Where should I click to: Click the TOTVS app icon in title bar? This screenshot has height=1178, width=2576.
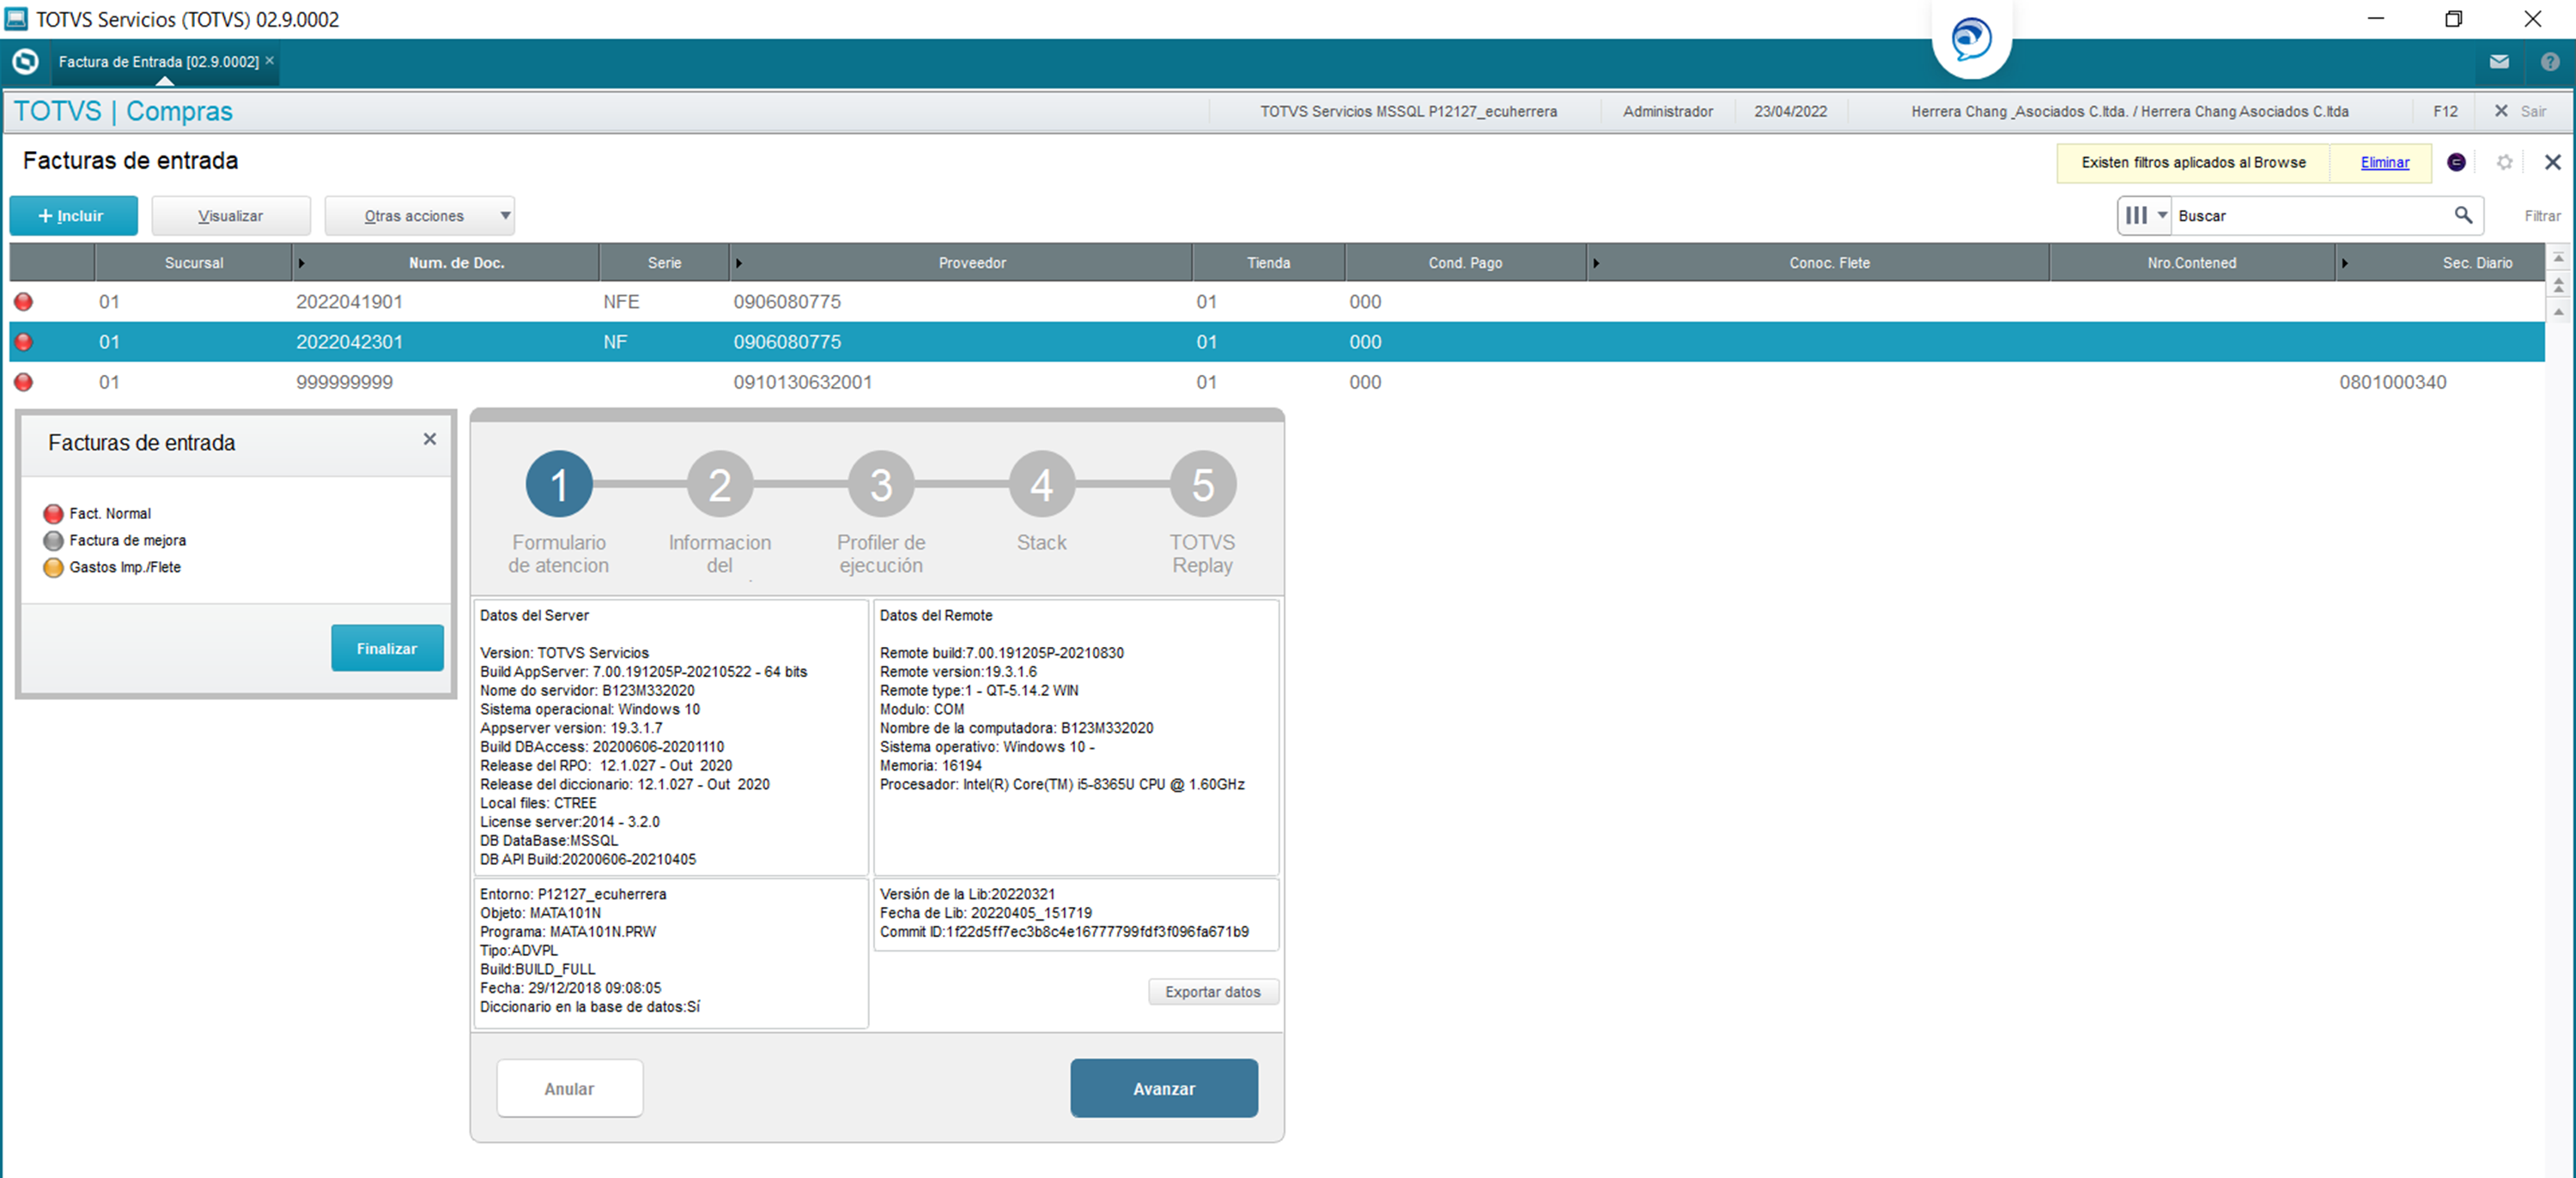pyautogui.click(x=16, y=19)
